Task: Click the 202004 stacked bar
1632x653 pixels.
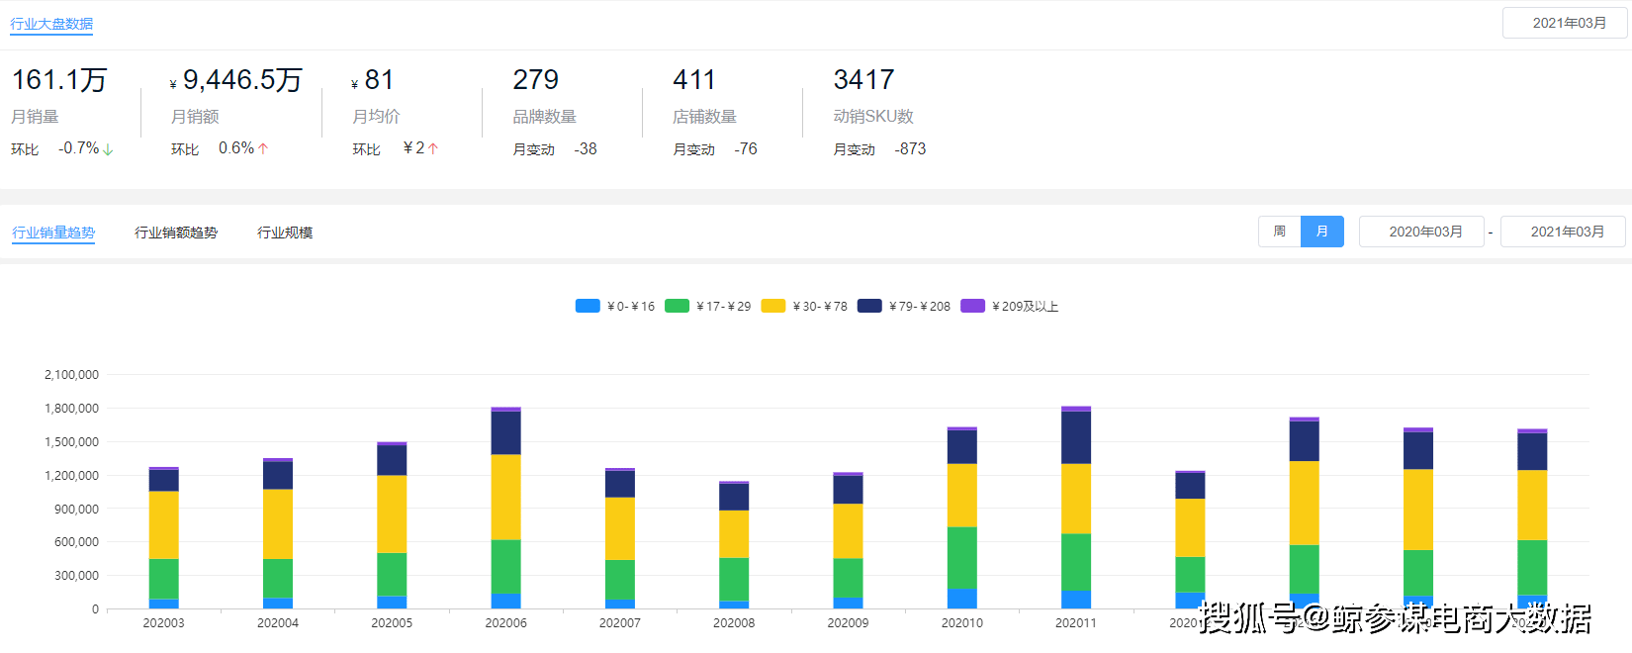Action: 278,533
